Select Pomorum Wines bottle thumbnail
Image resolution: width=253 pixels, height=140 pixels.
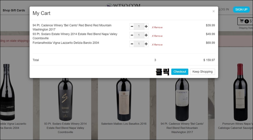click(x=240, y=92)
